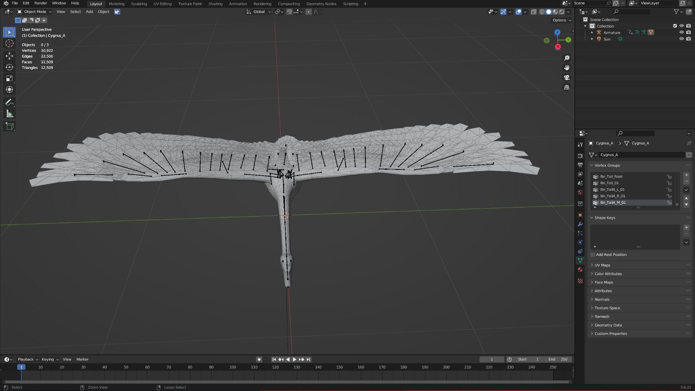
Task: Select the Cursor tool in toolbar
Action: pos(9,43)
